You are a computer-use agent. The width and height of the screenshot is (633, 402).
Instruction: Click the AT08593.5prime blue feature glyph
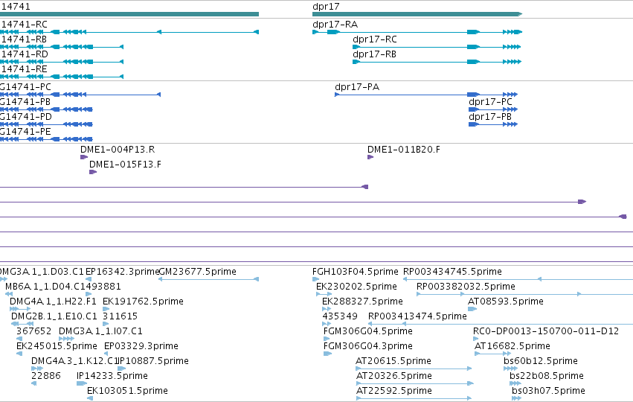(472, 309)
